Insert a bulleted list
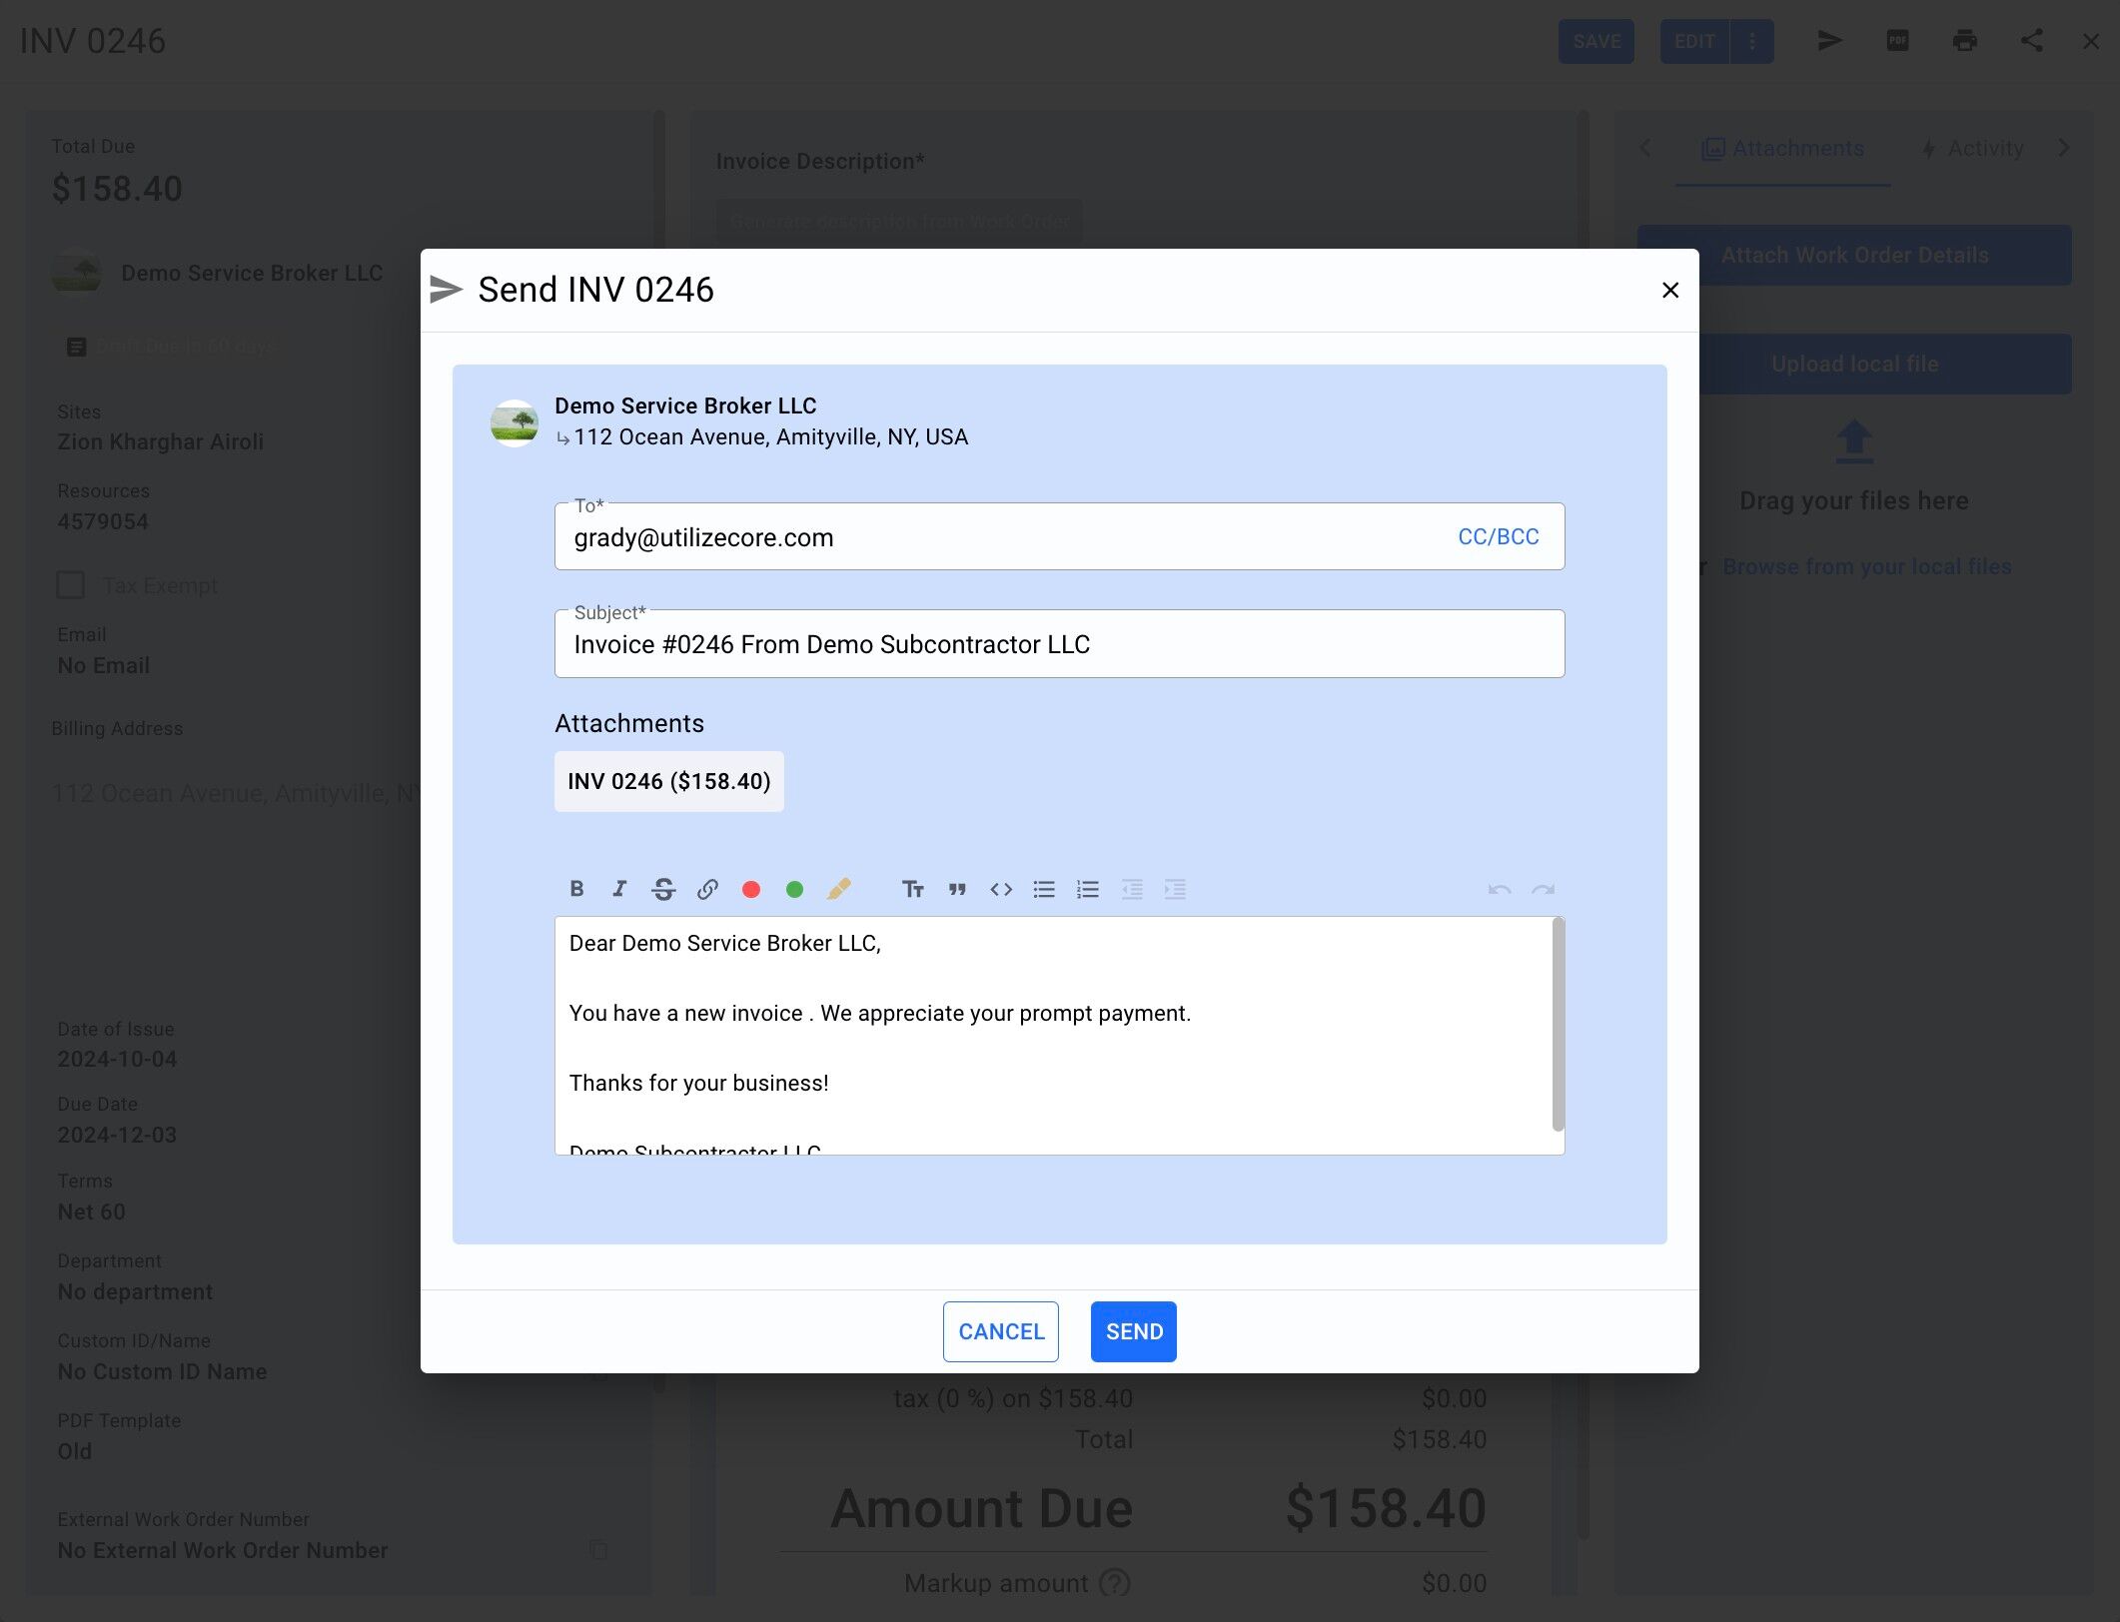The image size is (2120, 1622). pyautogui.click(x=1044, y=889)
